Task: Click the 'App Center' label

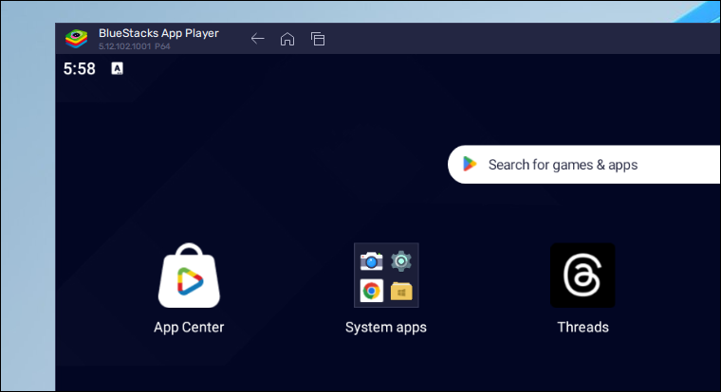Action: 189,328
